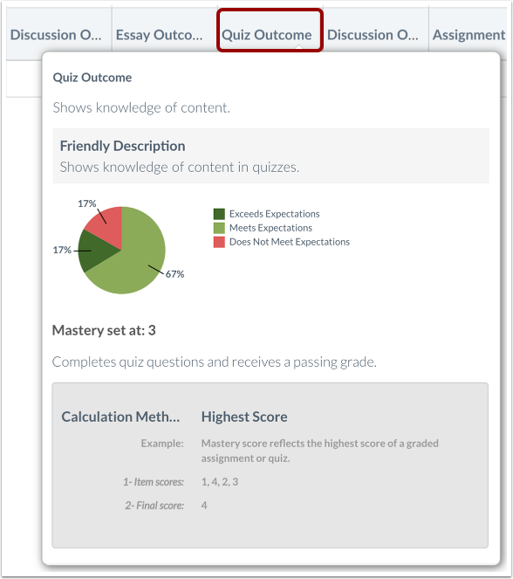Click 'Completes quiz questions and receives a passing grade.'
The width and height of the screenshot is (513, 579).
(x=215, y=362)
